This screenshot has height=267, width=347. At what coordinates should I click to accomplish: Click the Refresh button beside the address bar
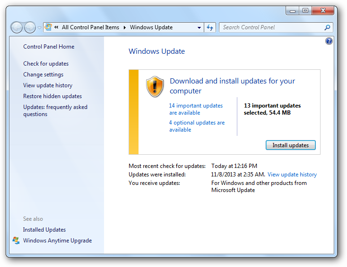(210, 27)
